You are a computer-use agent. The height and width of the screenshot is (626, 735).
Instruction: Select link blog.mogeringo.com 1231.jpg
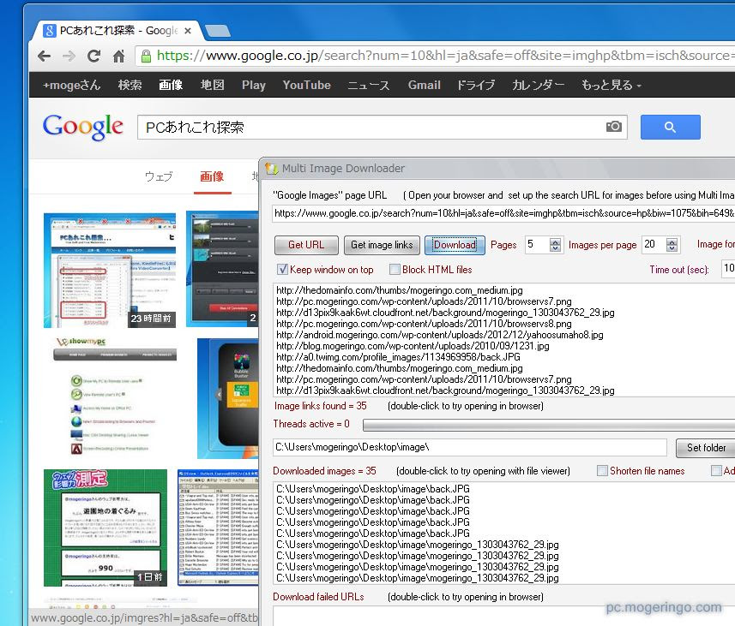coord(413,346)
